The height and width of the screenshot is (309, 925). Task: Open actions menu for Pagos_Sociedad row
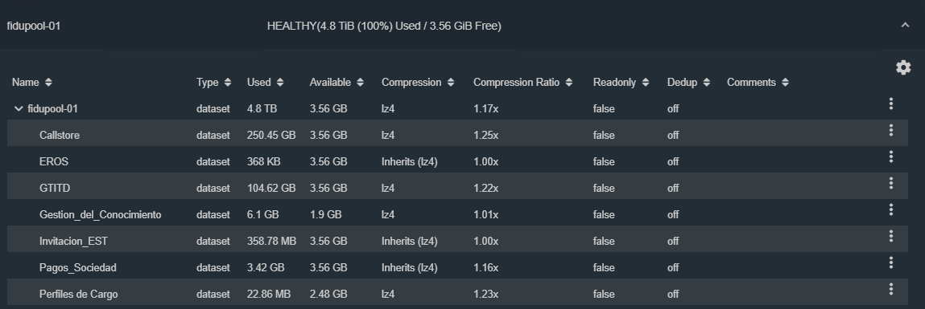pyautogui.click(x=890, y=262)
